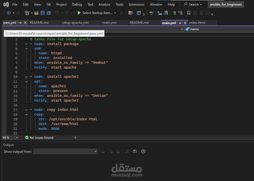Click the Output panel word wrap icon
The height and width of the screenshot is (181, 254).
tap(135, 151)
